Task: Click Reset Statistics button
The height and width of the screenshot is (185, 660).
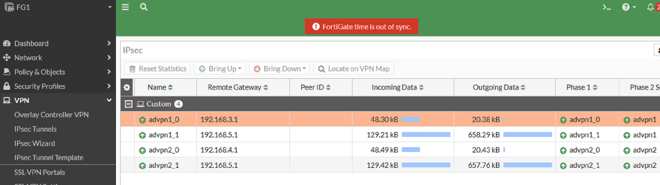Action: coord(158,68)
